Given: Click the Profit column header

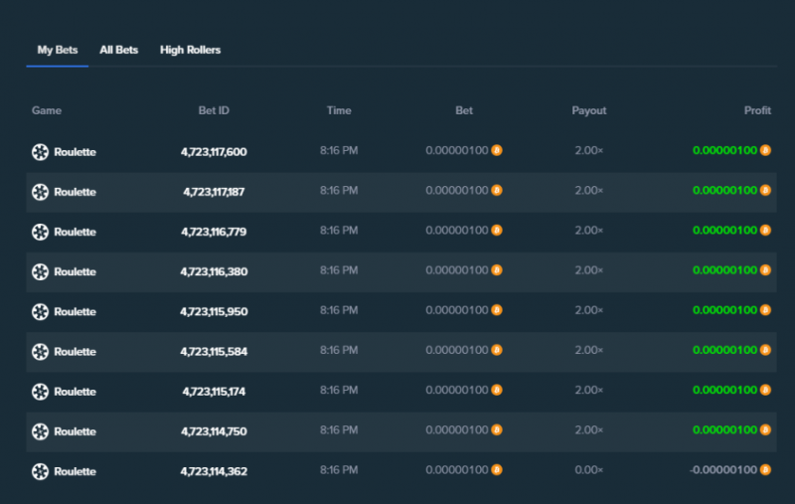Looking at the screenshot, I should point(757,110).
